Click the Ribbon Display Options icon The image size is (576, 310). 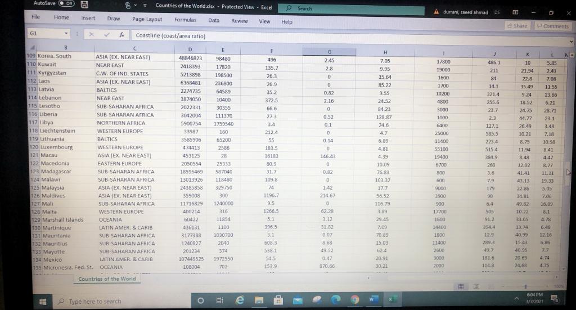point(515,12)
